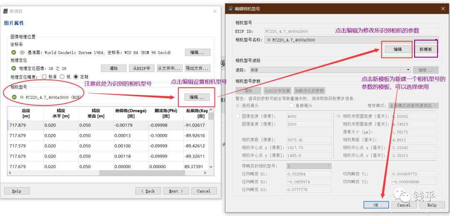The image size is (450, 216).
Task: Click the green checkmark beside the coordinate system
Action: pyautogui.click(x=14, y=52)
